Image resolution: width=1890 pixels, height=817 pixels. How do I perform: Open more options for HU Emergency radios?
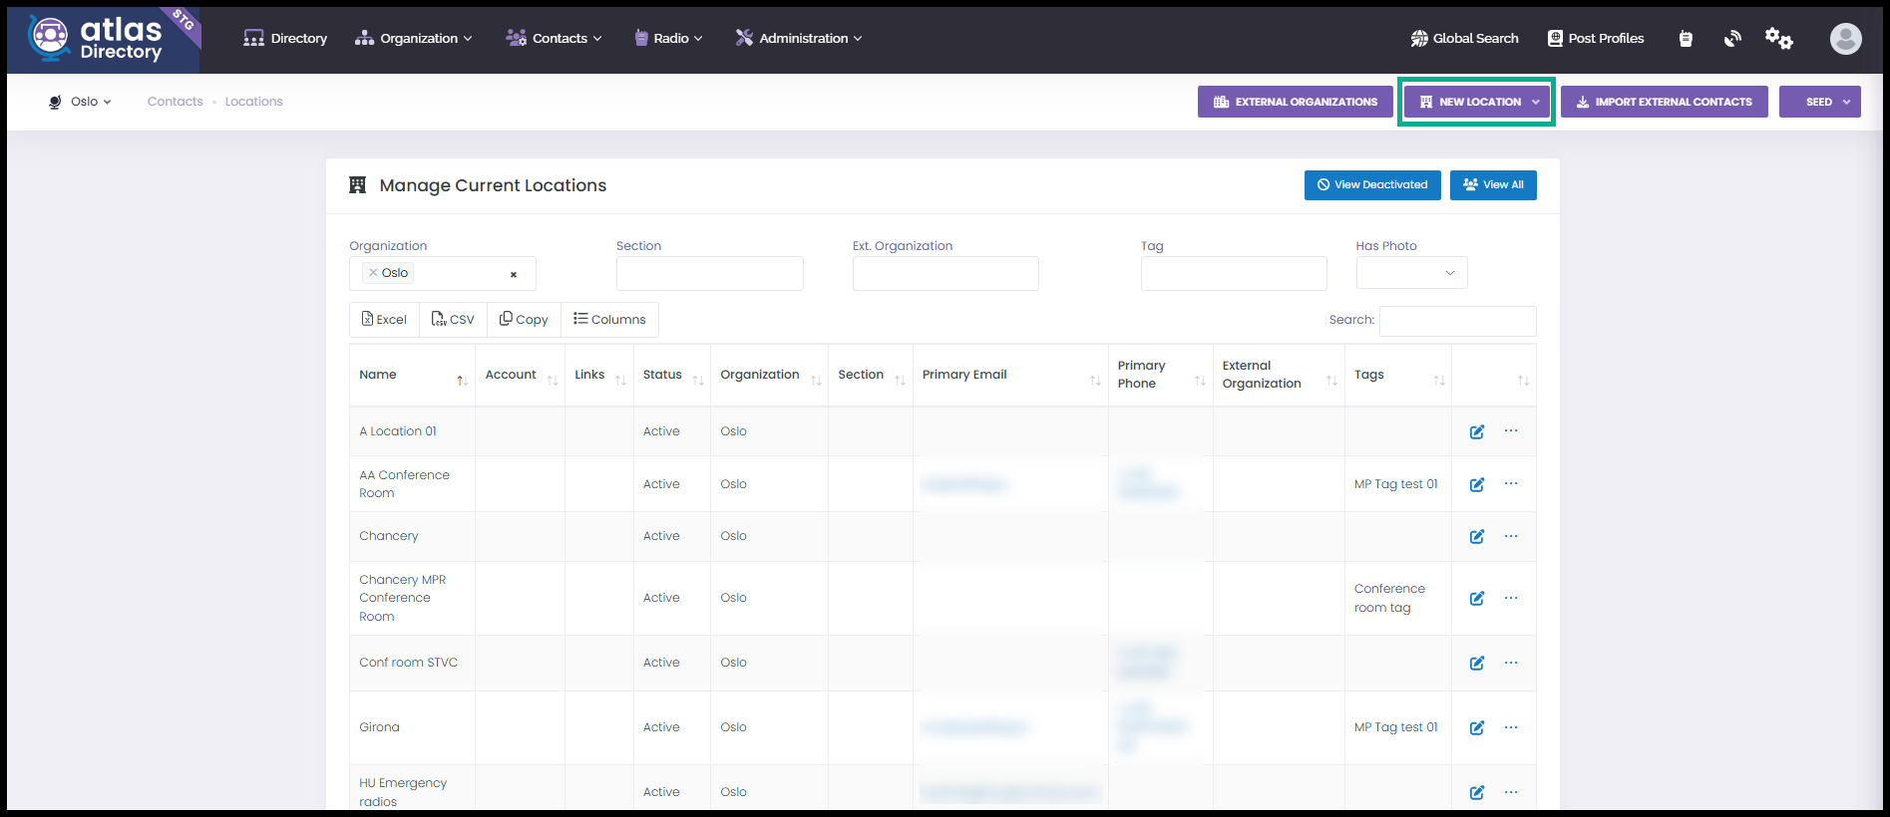tap(1511, 792)
